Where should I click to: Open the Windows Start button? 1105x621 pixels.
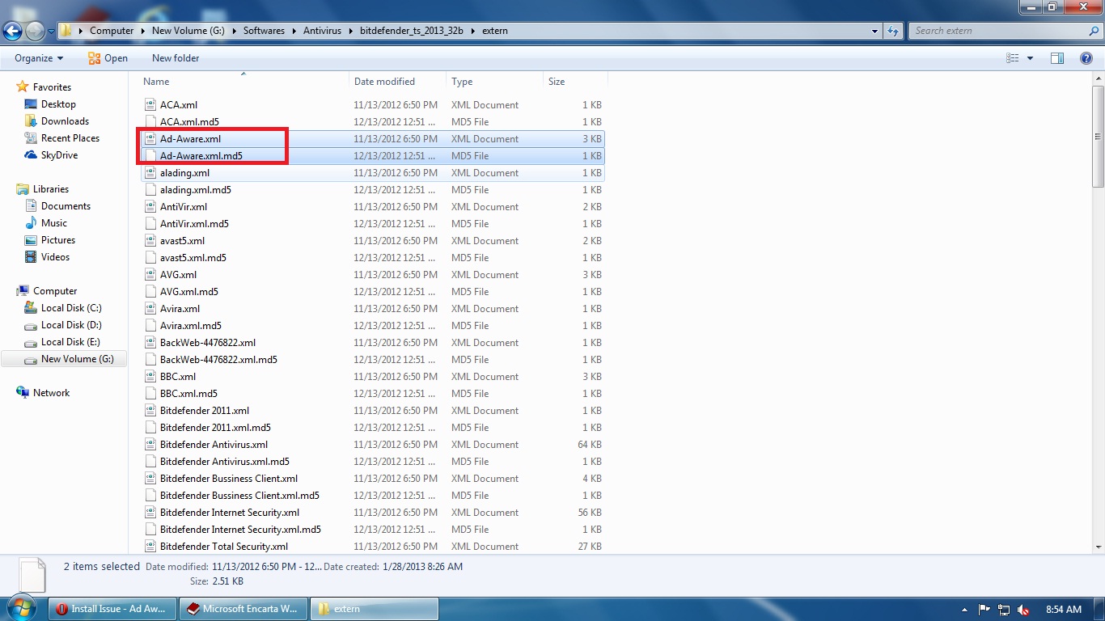tap(20, 608)
